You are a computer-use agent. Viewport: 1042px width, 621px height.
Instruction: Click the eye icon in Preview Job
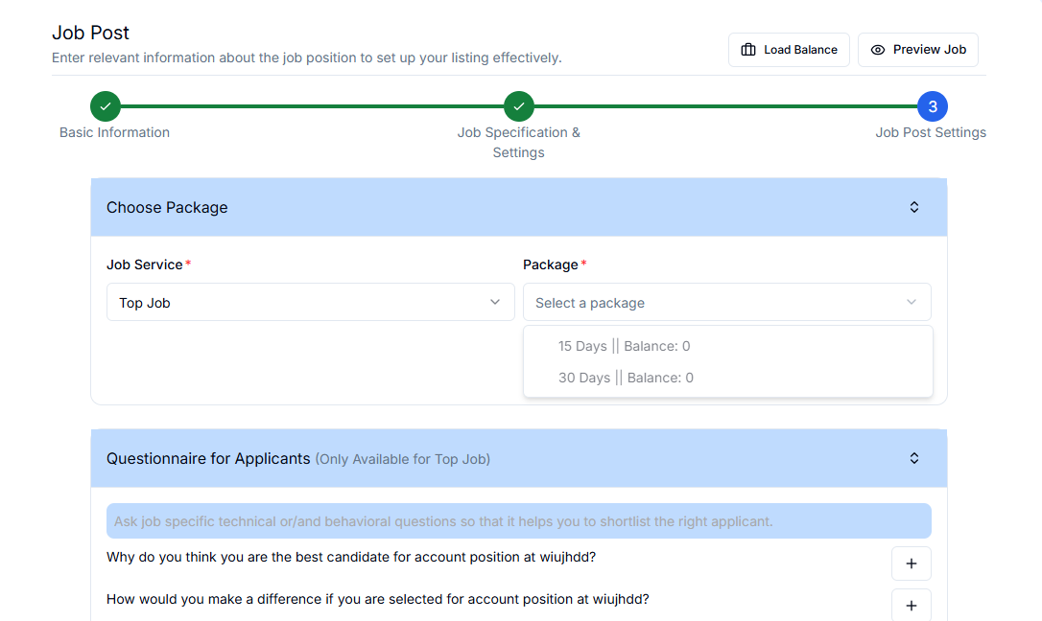[x=877, y=50]
